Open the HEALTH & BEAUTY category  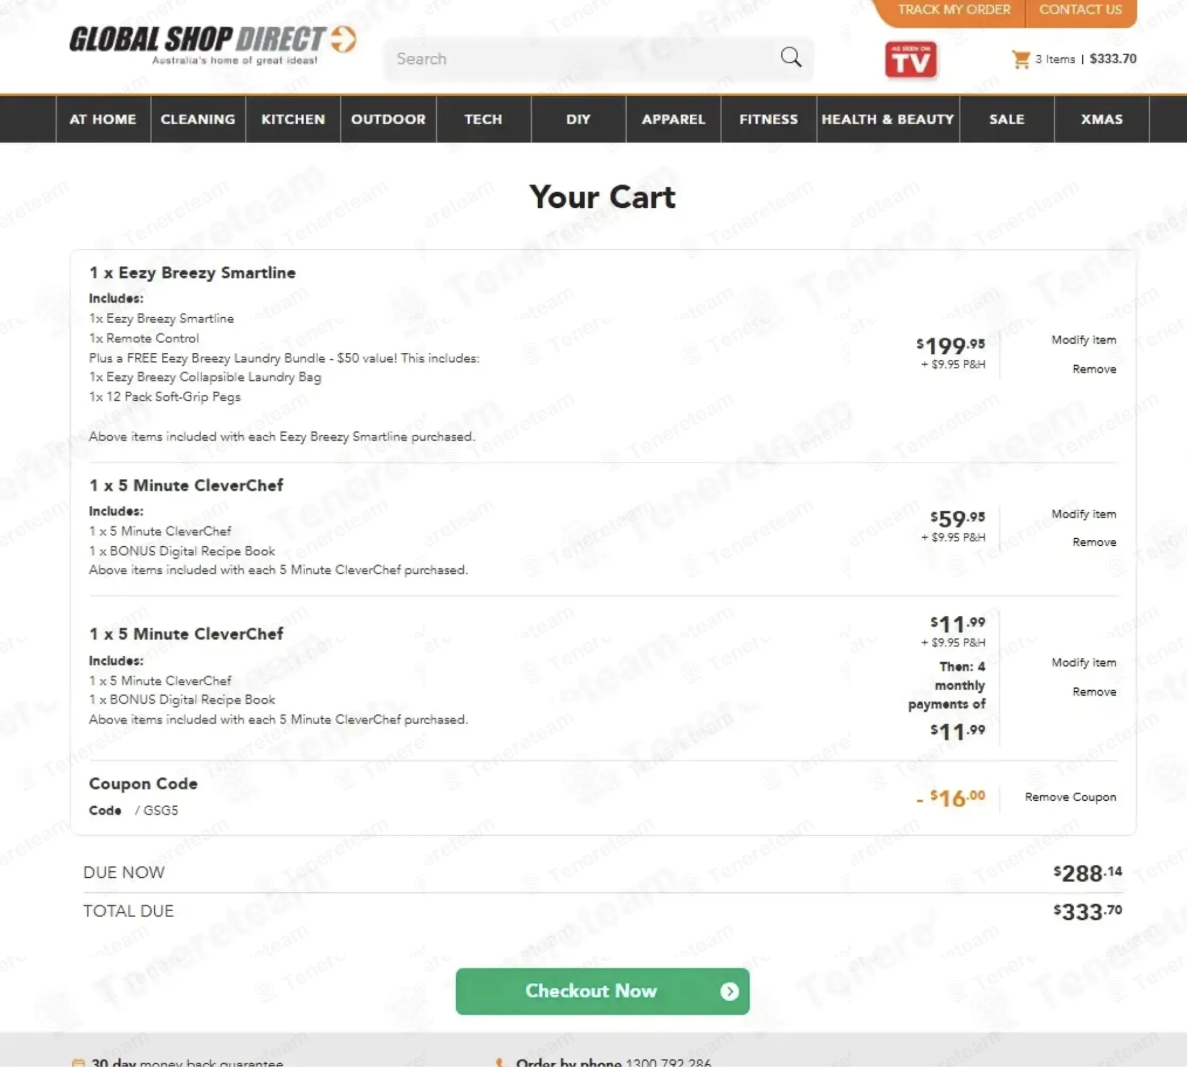click(888, 119)
